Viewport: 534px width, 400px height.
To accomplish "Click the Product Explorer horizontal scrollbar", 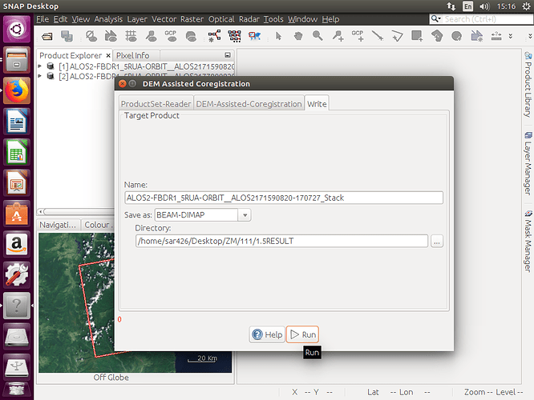I will (77, 212).
